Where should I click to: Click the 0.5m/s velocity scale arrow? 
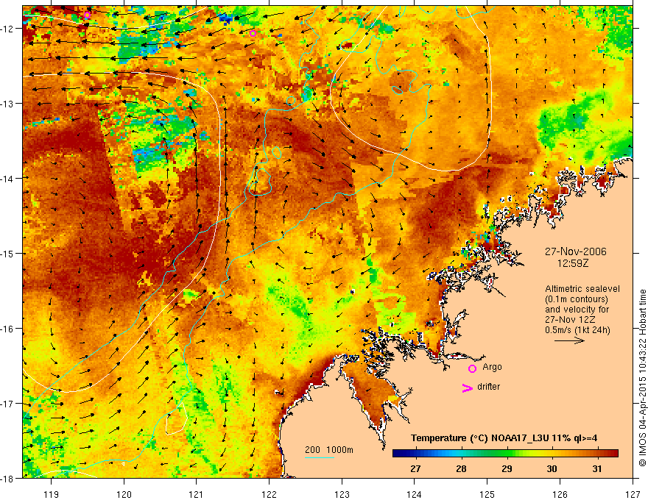(x=569, y=340)
